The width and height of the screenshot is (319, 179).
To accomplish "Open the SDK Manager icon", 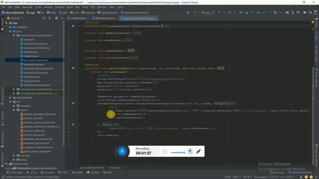I will [x=298, y=12].
